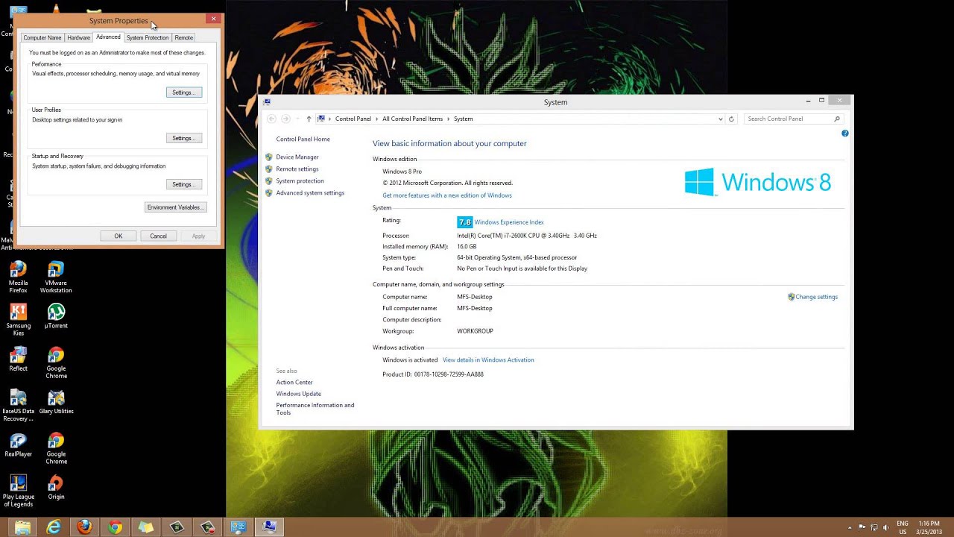The image size is (954, 537).
Task: Open Samsung Kies desktop icon
Action: [18, 318]
